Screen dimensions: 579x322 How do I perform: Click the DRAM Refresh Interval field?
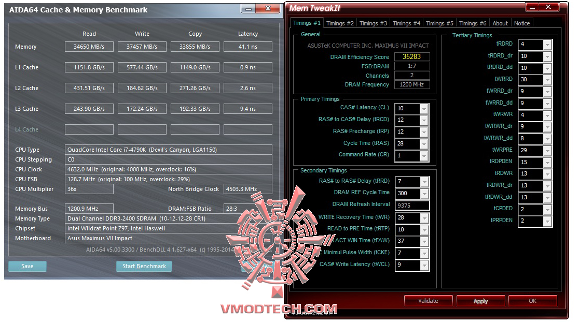pos(412,206)
